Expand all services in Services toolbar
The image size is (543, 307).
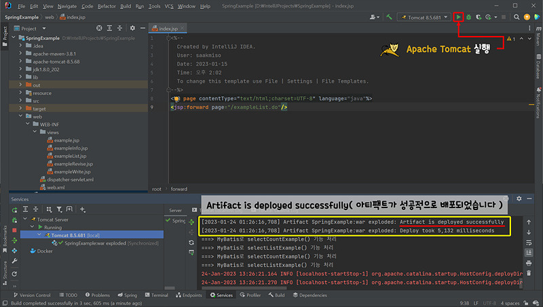pos(25,209)
